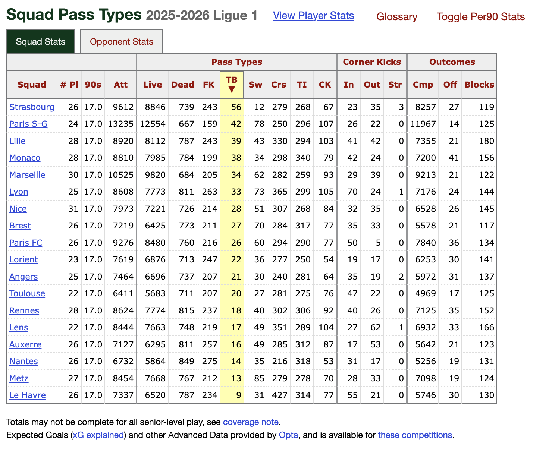Switch to the Opponent Stats tab
The height and width of the screenshot is (454, 555).
[122, 41]
